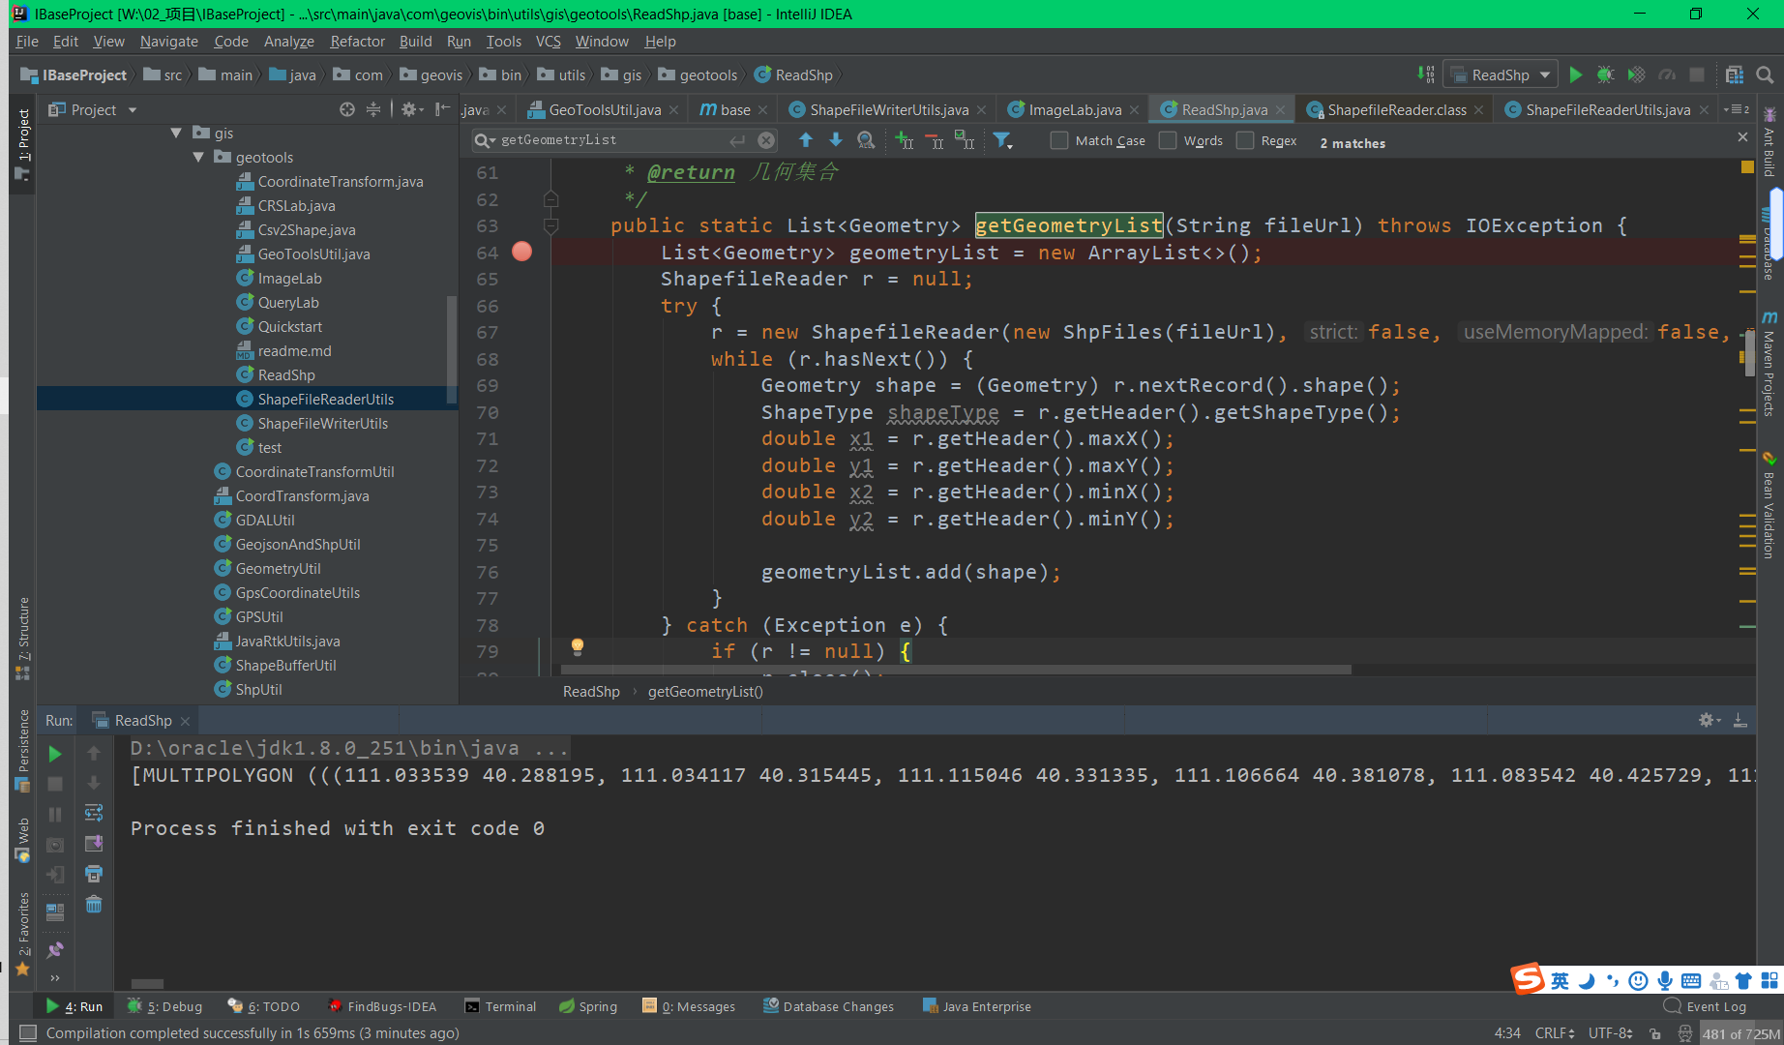
Task: Open the Event Log
Action: pos(1715,1006)
